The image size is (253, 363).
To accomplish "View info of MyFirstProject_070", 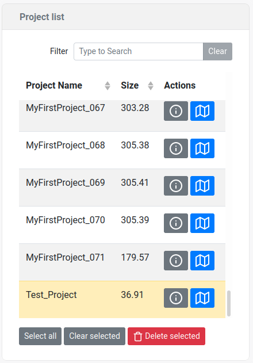I will (x=176, y=223).
